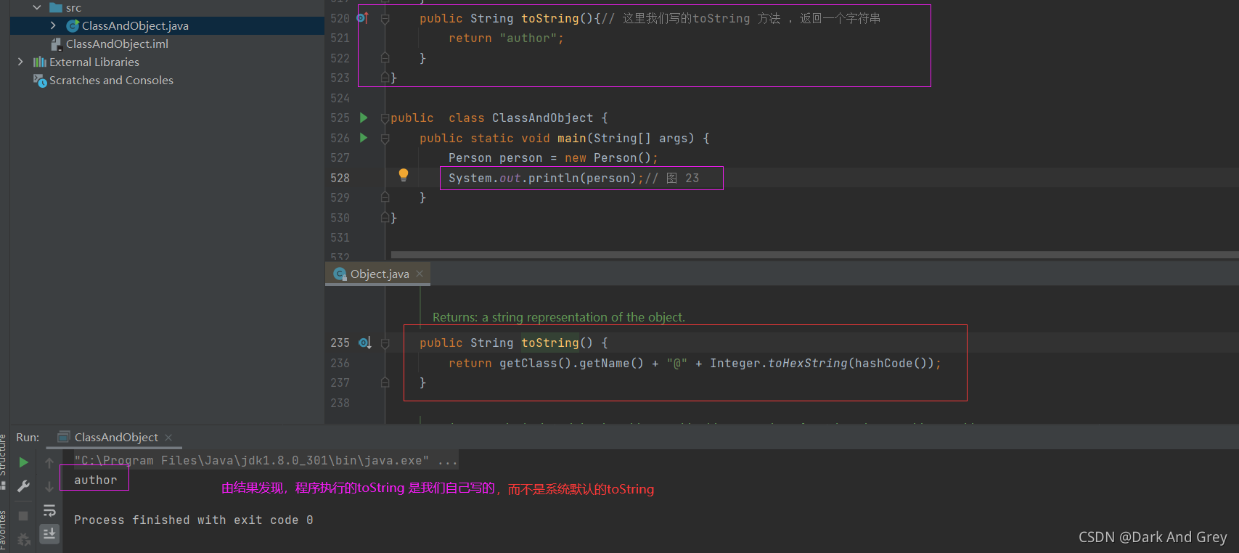Viewport: 1239px width, 553px height.
Task: Run the ClassAndObject class from the line 525 gutter
Action: [x=364, y=118]
